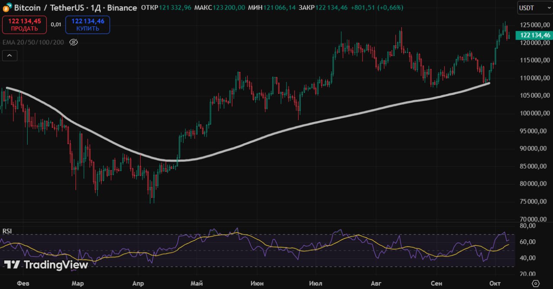Open the USDT currency dropdown
553x289 pixels.
coord(534,8)
